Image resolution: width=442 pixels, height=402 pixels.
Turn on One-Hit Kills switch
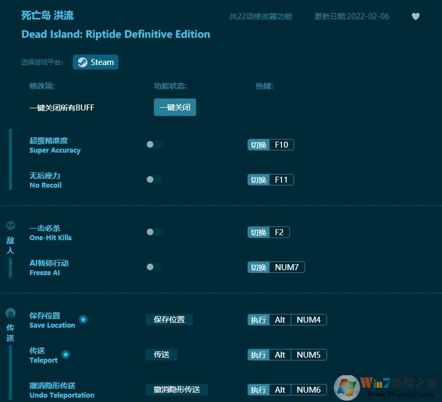154,232
